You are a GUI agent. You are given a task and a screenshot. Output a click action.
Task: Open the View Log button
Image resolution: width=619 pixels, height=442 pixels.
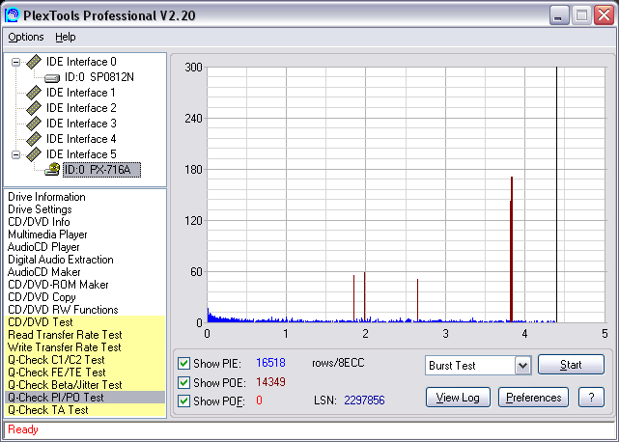[x=458, y=398]
